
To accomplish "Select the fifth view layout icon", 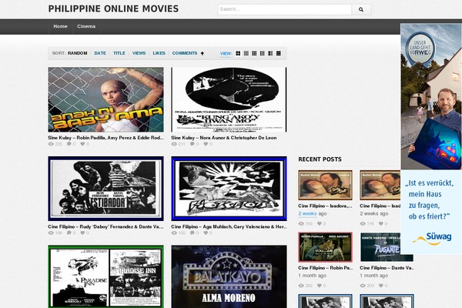I will (x=270, y=53).
